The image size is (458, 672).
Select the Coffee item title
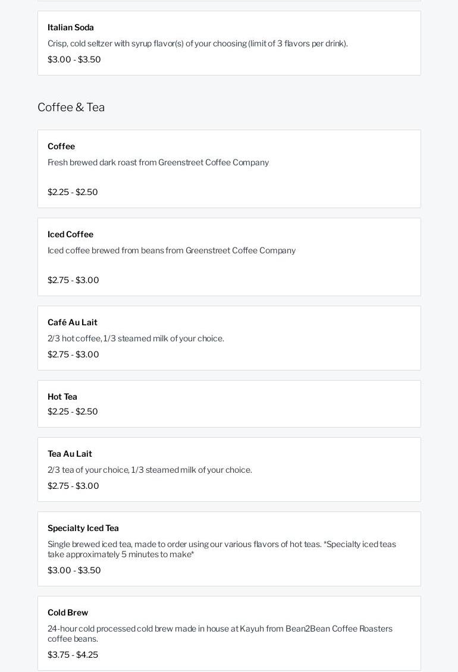point(61,146)
